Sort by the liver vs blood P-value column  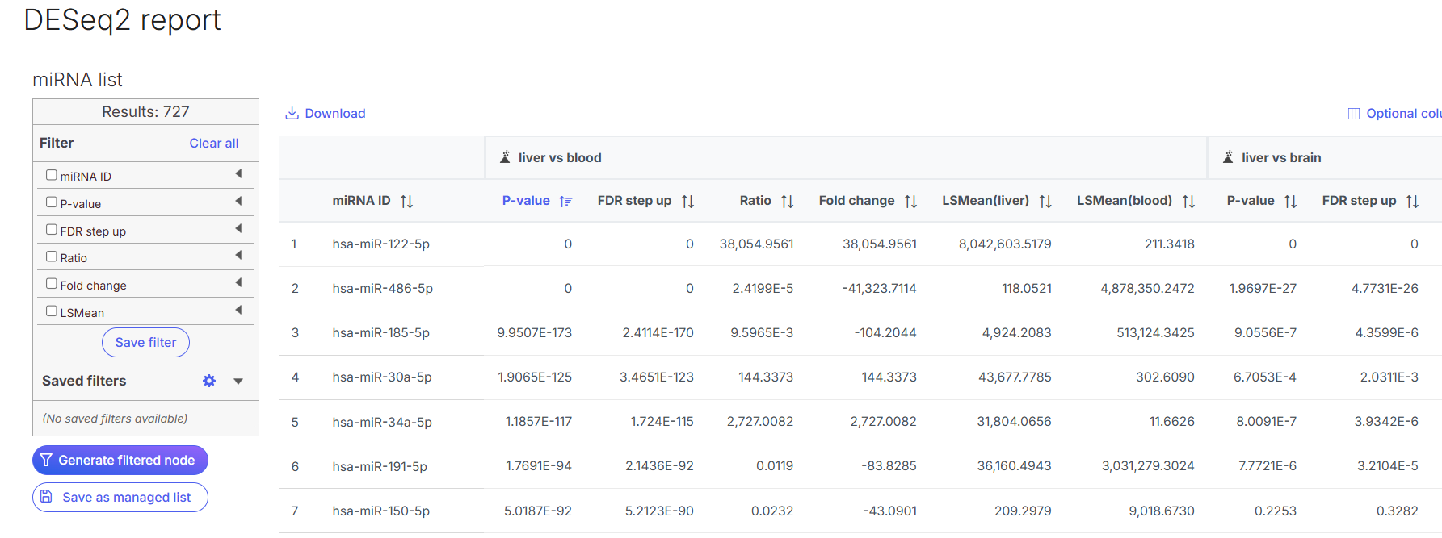(565, 202)
